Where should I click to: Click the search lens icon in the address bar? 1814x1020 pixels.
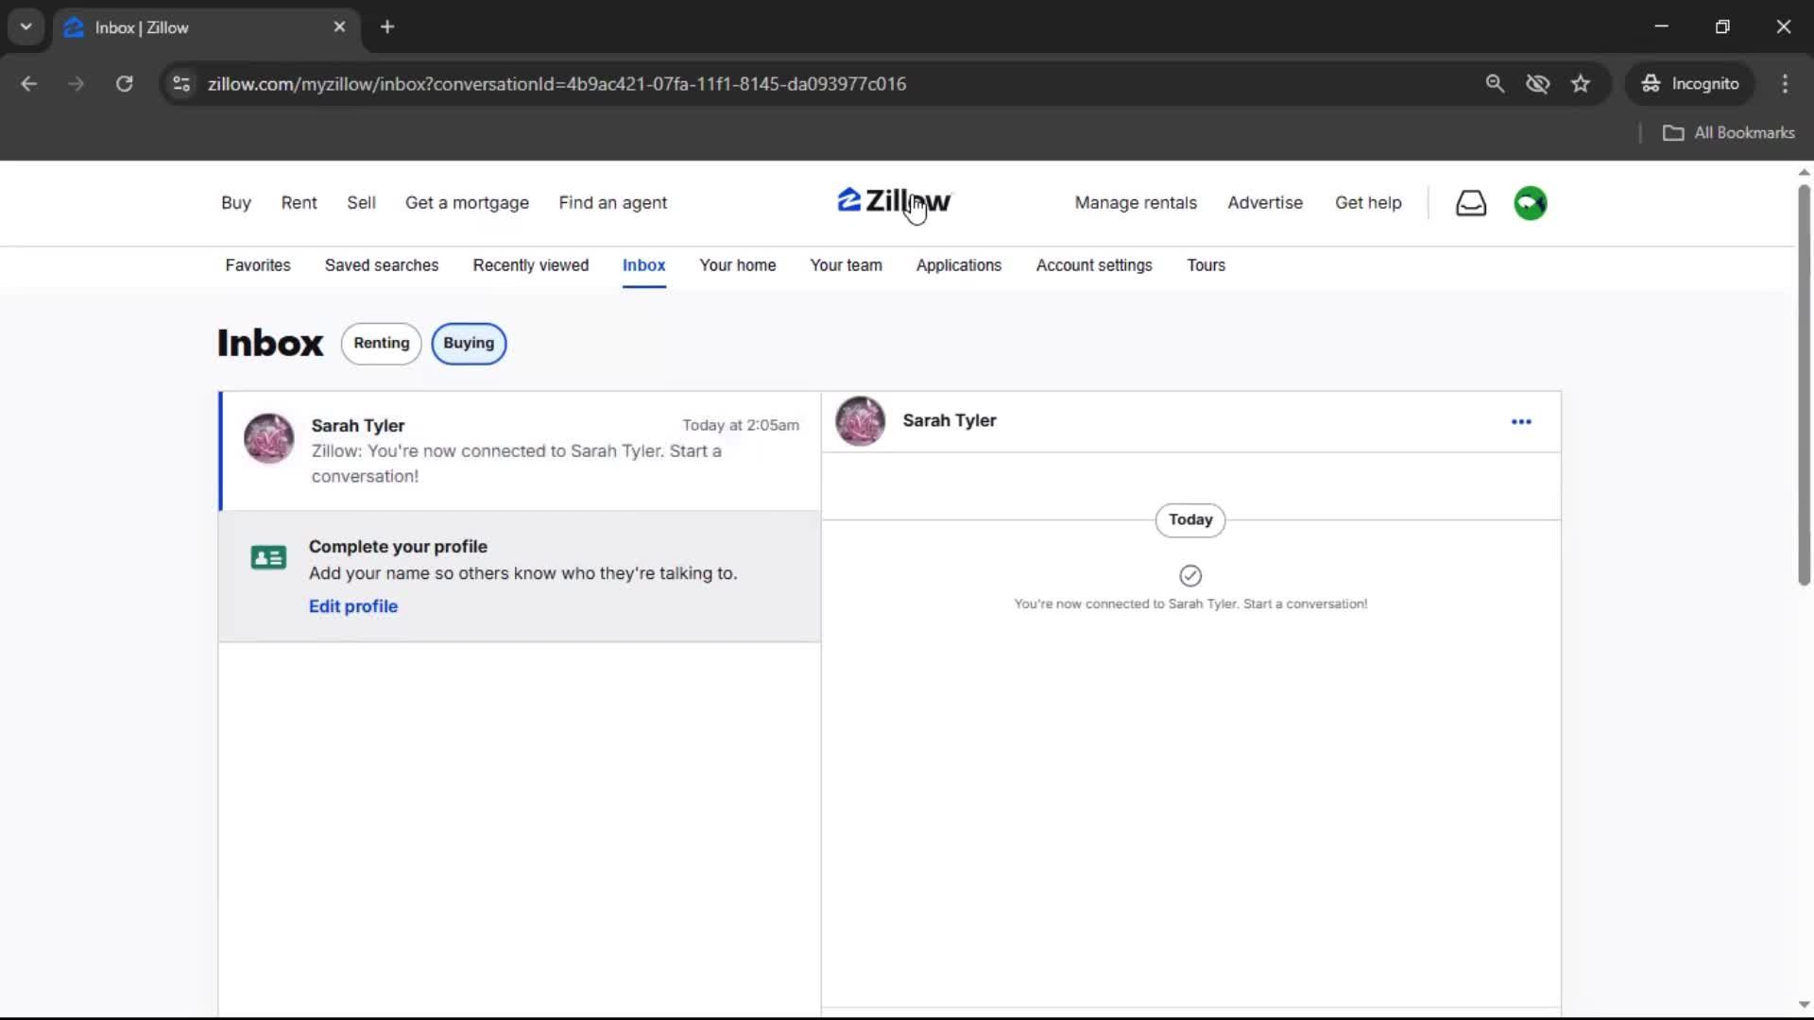click(1496, 83)
